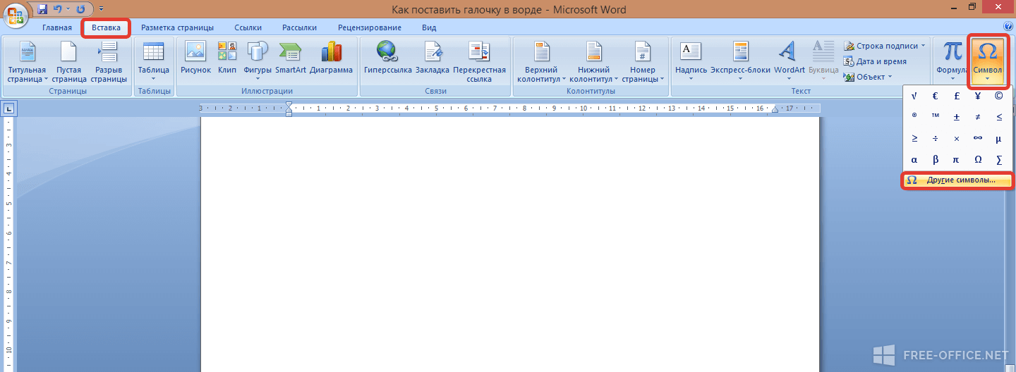Insert a hyperlink (Гиперссылка)

pos(388,58)
